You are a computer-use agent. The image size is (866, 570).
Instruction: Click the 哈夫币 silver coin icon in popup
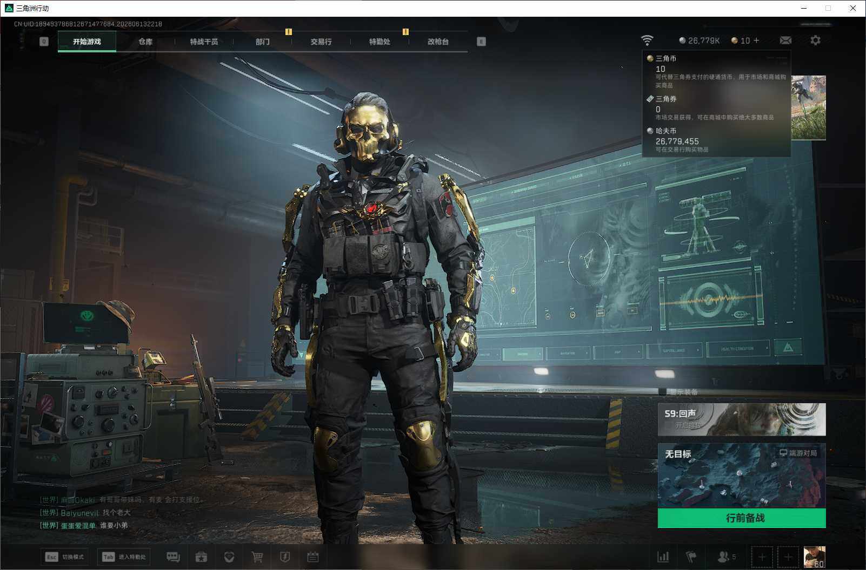650,131
